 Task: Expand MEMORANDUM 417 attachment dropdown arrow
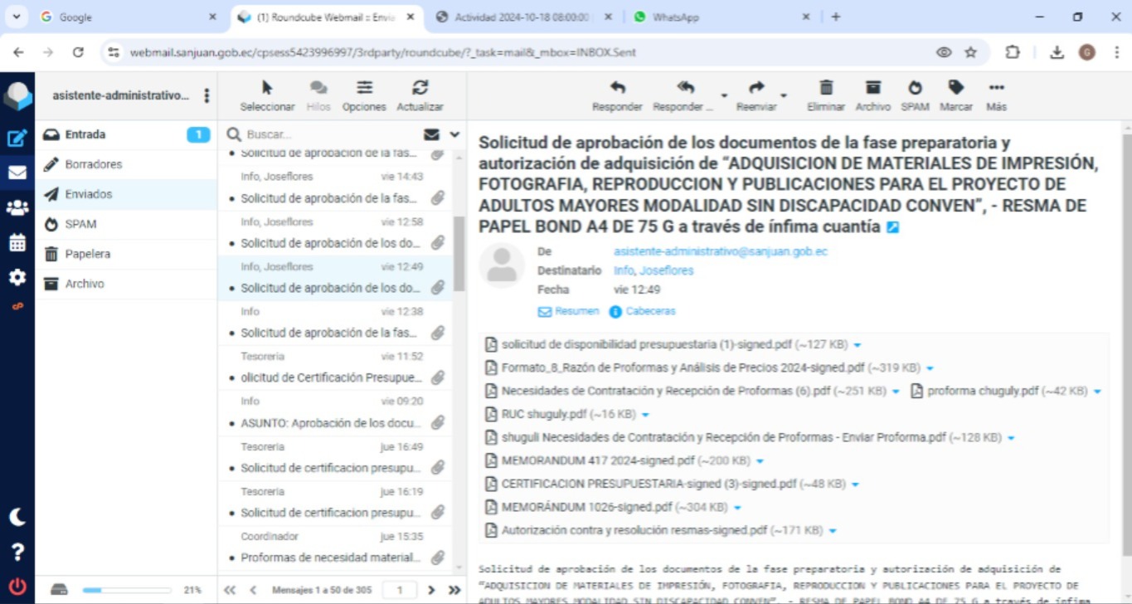click(760, 461)
